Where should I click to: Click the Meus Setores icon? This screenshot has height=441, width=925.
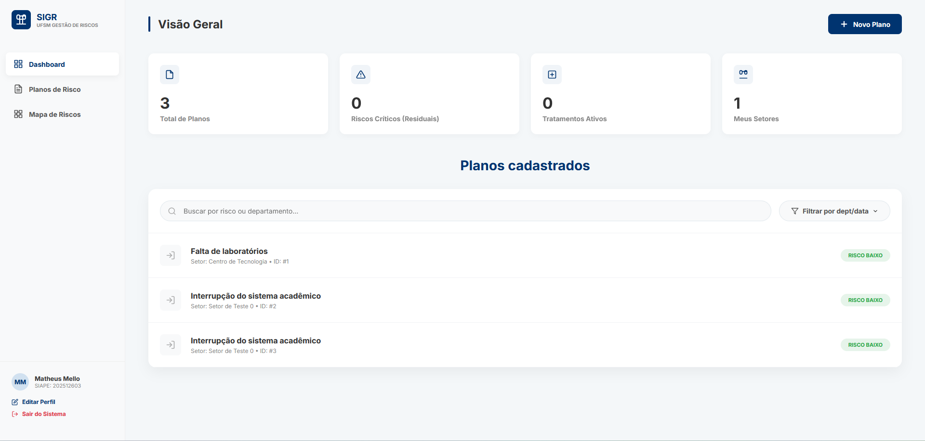point(743,75)
